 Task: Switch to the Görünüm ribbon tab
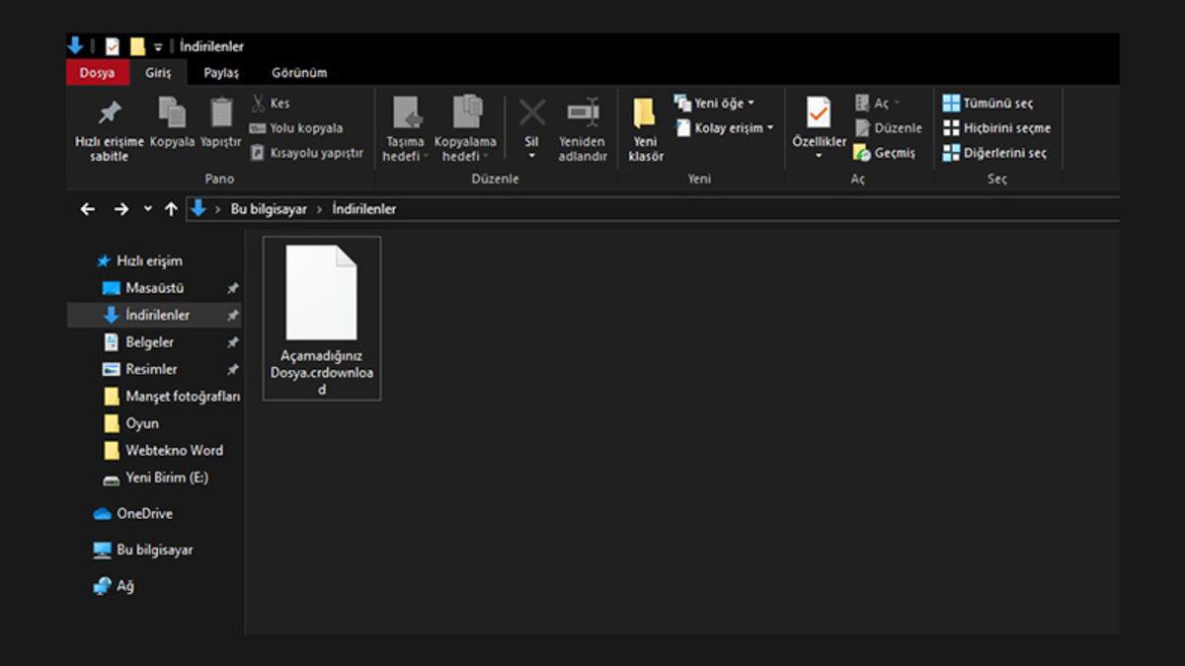(299, 73)
